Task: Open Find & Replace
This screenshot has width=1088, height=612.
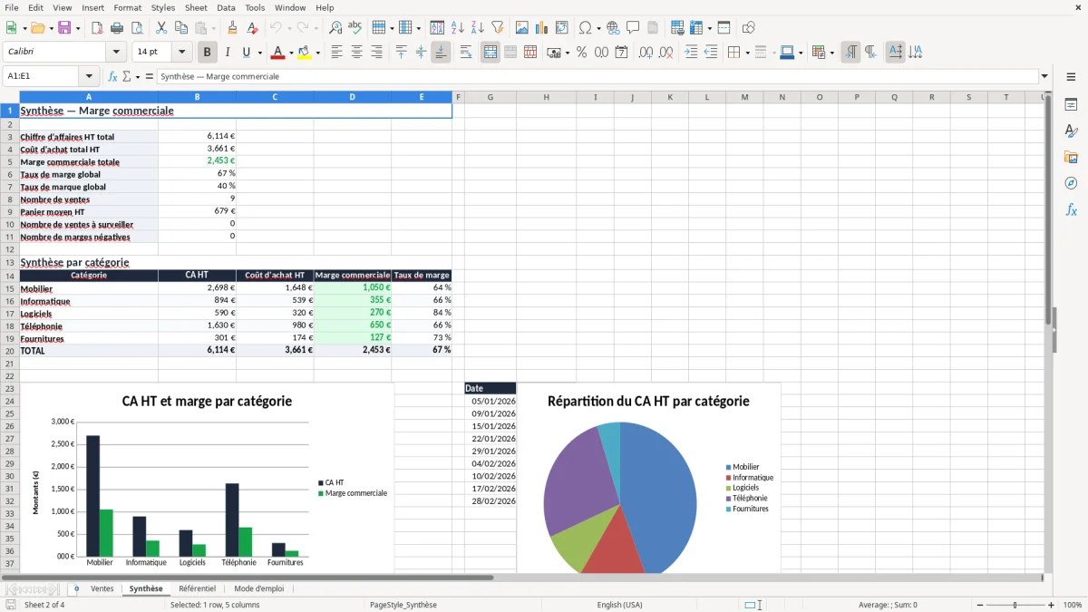Action: [x=335, y=28]
